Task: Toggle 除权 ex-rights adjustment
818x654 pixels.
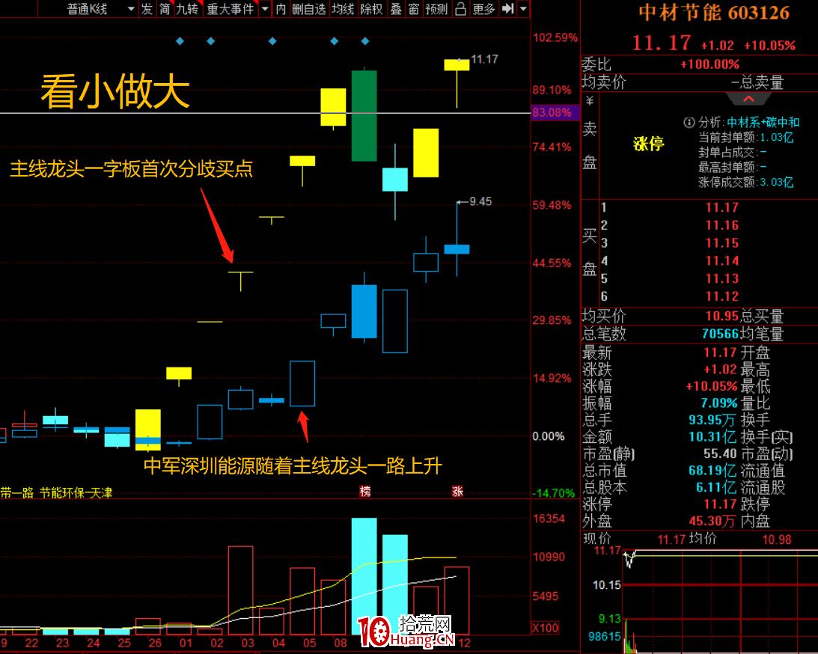Action: click(371, 10)
